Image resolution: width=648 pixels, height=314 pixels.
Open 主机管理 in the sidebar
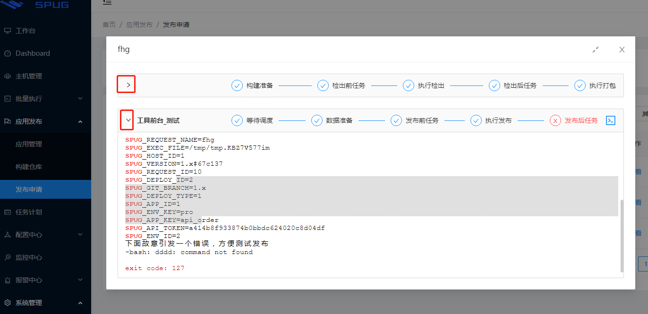(x=45, y=76)
